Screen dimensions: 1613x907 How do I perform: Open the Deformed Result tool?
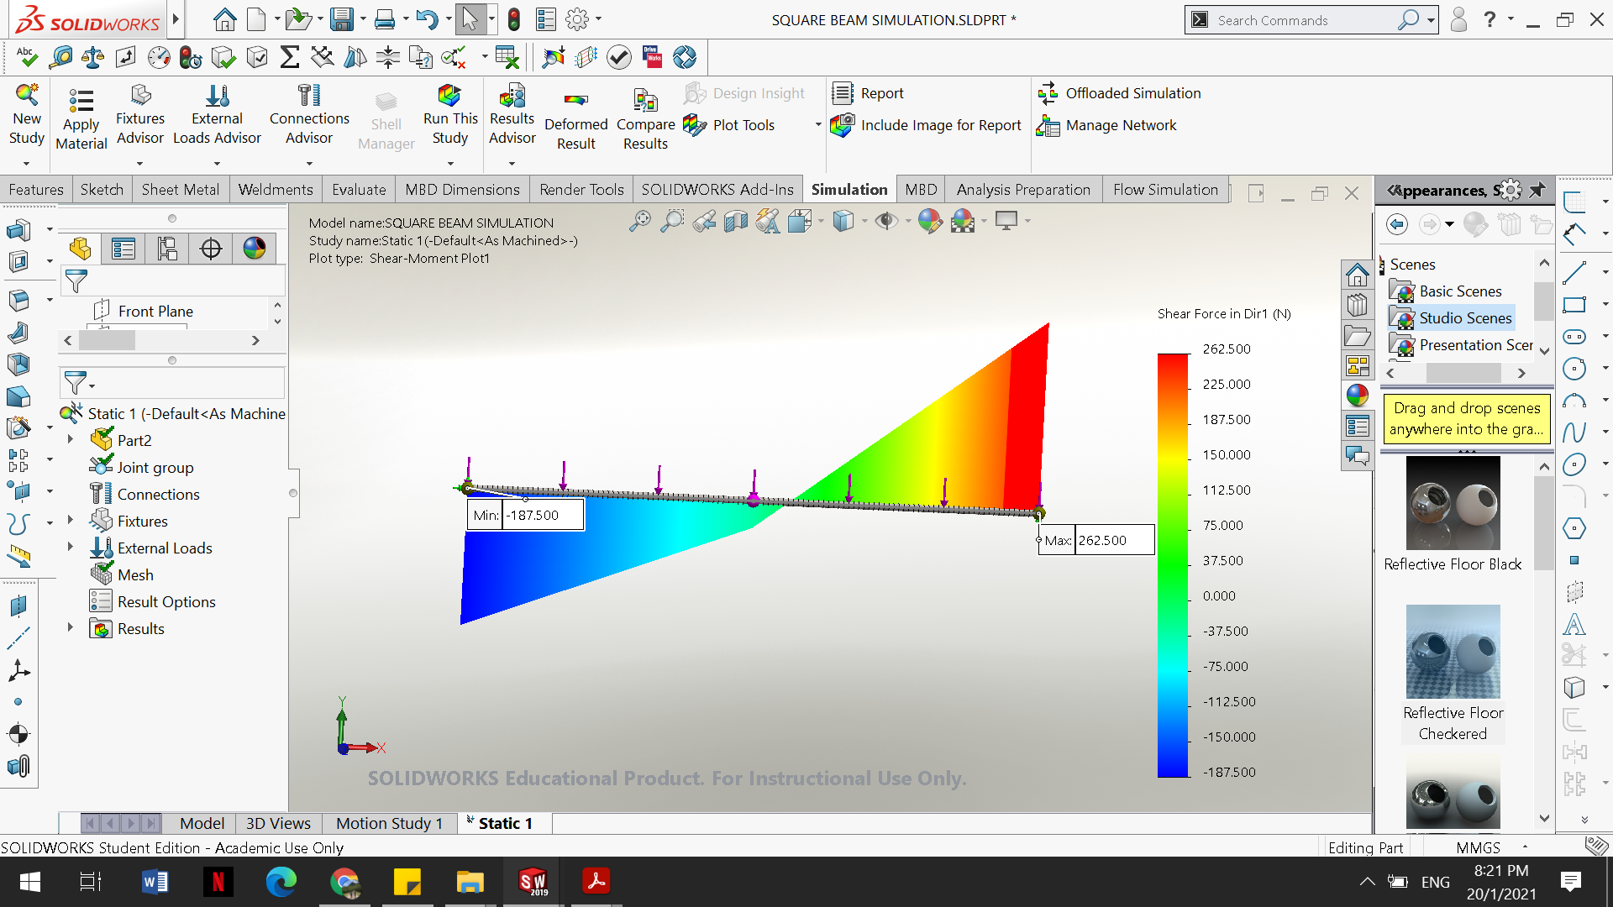(x=575, y=101)
